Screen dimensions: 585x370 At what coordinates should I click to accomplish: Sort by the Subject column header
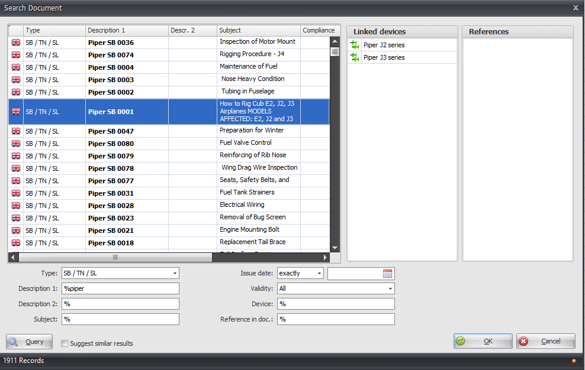click(258, 30)
